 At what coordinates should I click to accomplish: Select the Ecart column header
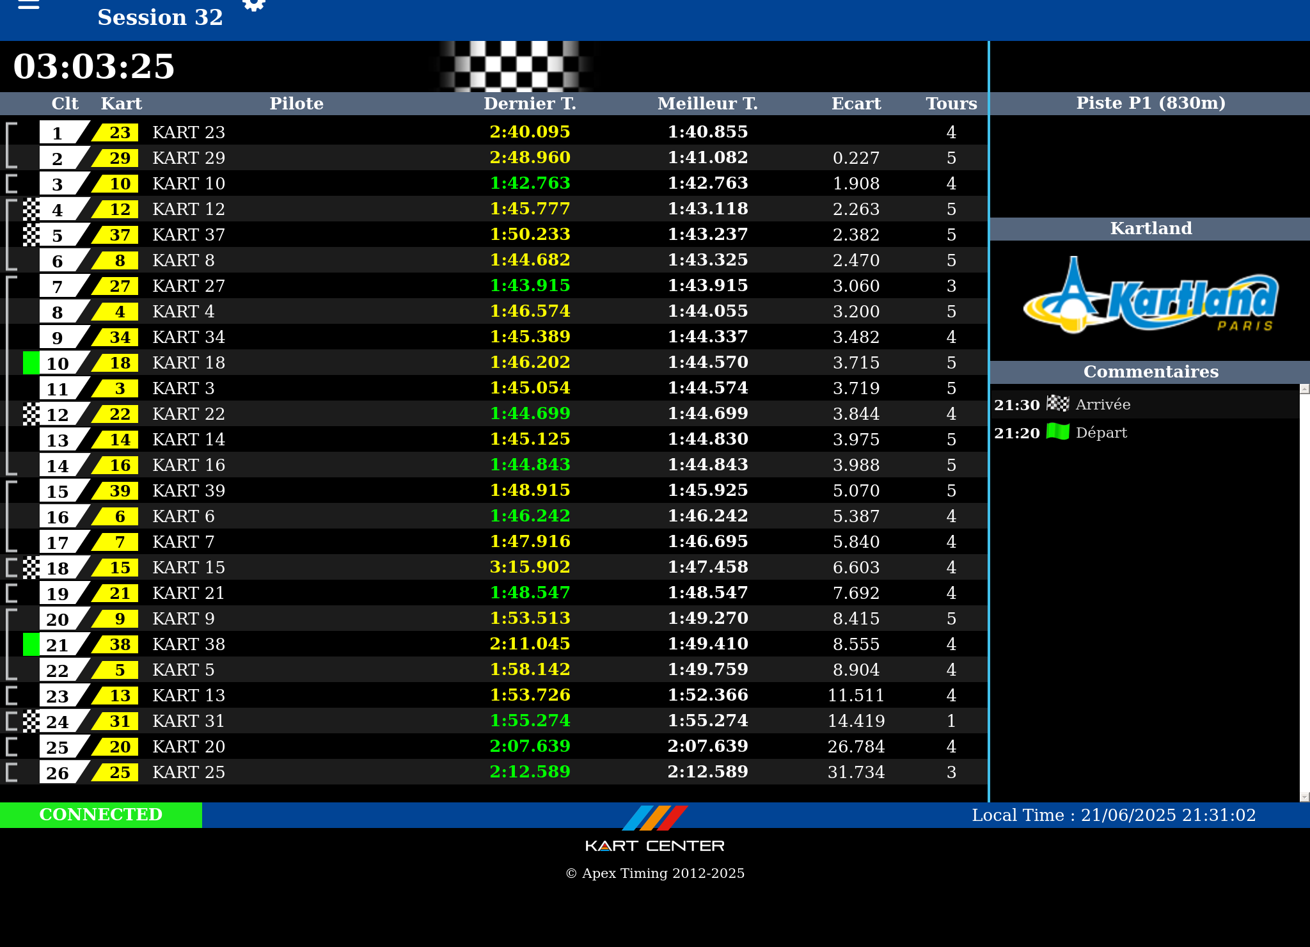(x=856, y=104)
